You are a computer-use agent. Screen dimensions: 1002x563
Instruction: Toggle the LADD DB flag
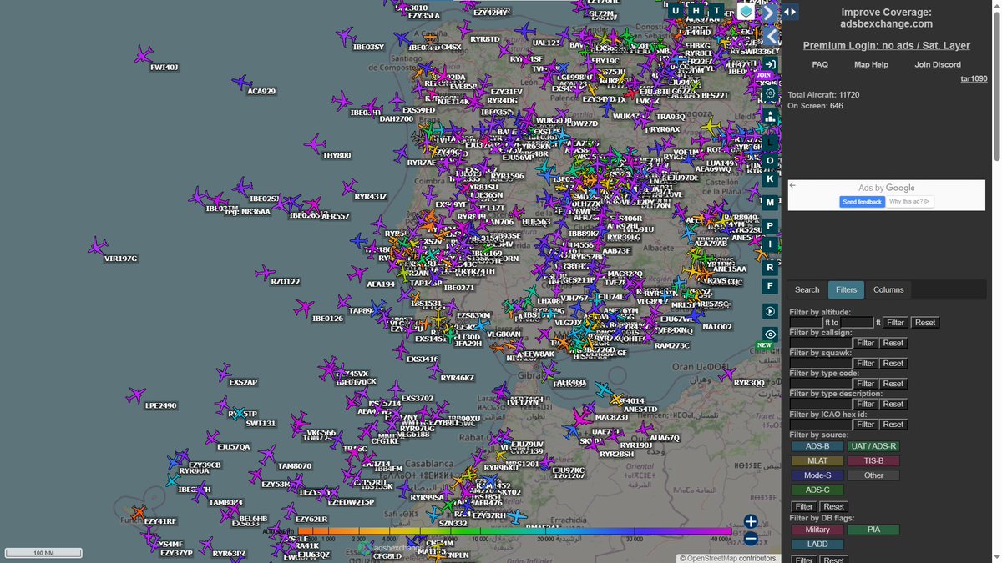pyautogui.click(x=817, y=544)
